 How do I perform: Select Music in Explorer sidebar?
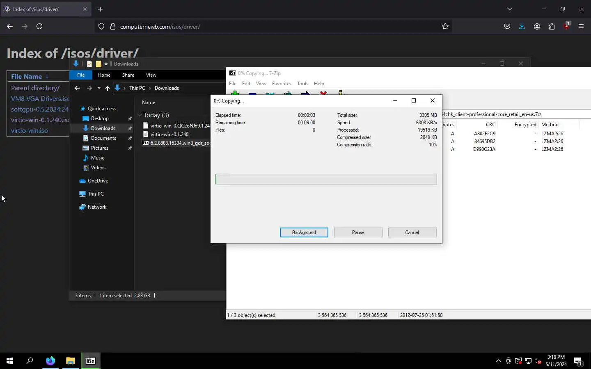click(97, 158)
